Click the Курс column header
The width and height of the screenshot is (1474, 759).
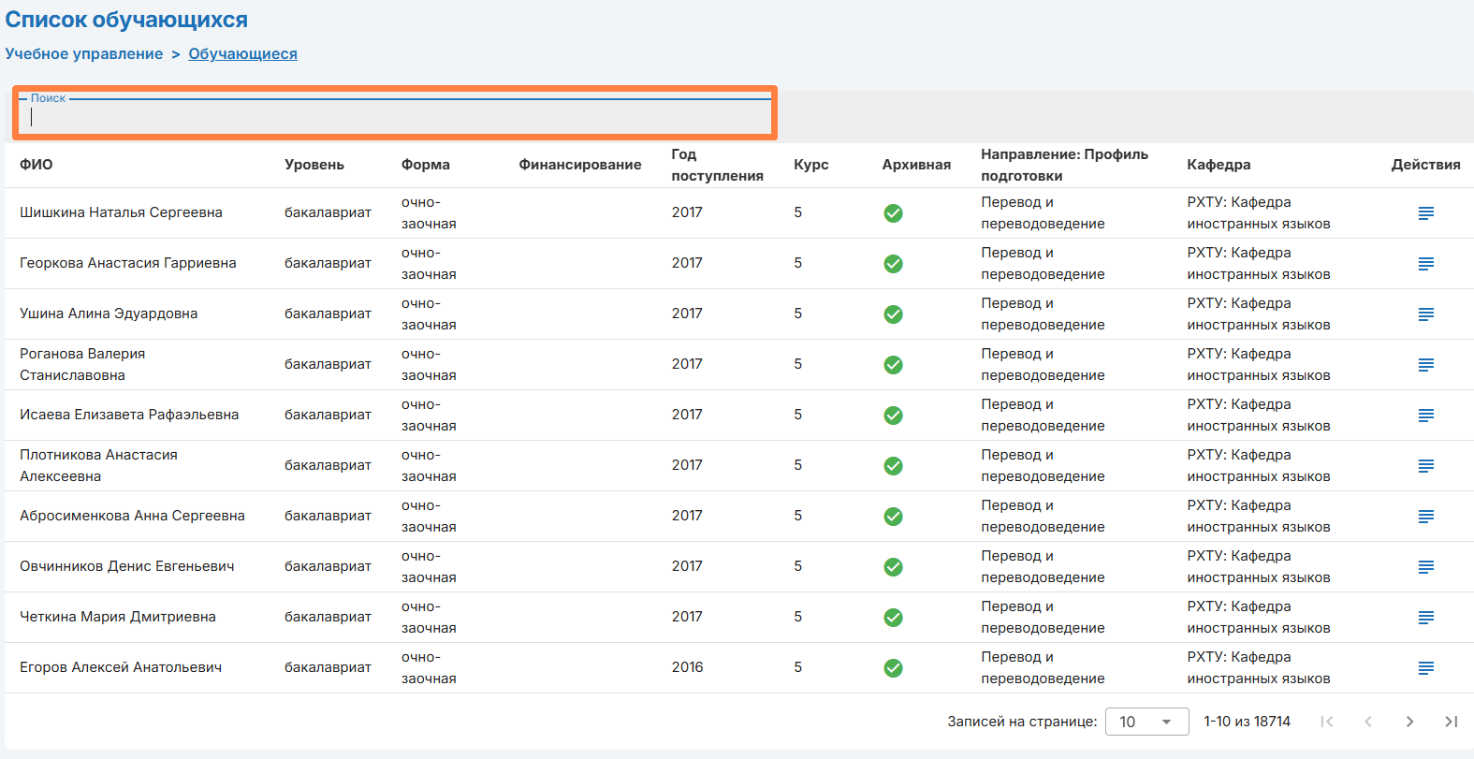[x=810, y=165]
